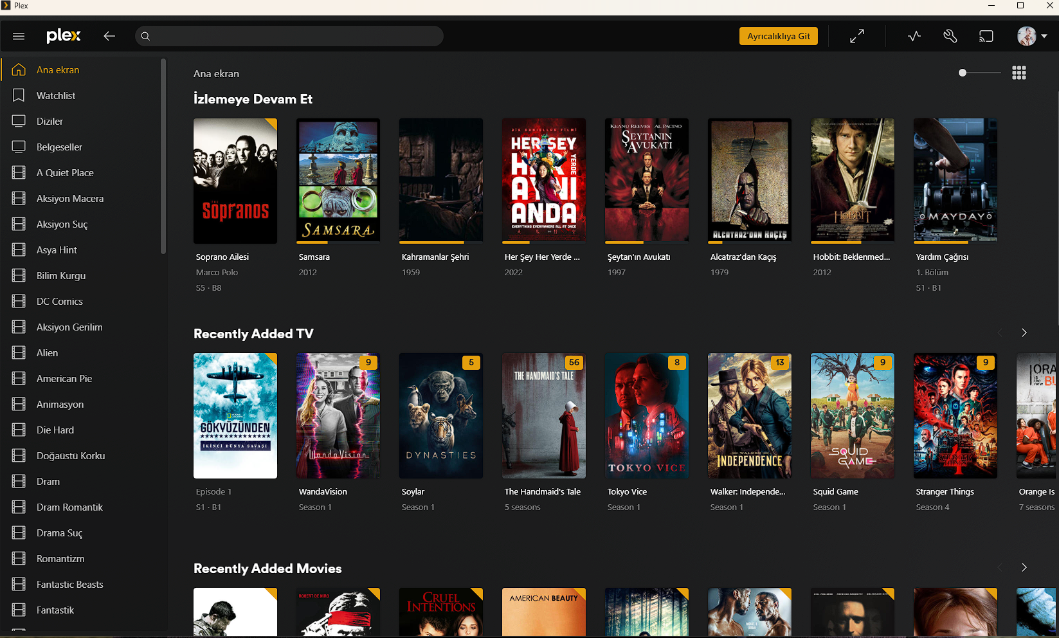1059x638 pixels.
Task: Click the Alcatraz'dan Kaçış title link
Action: click(x=743, y=257)
